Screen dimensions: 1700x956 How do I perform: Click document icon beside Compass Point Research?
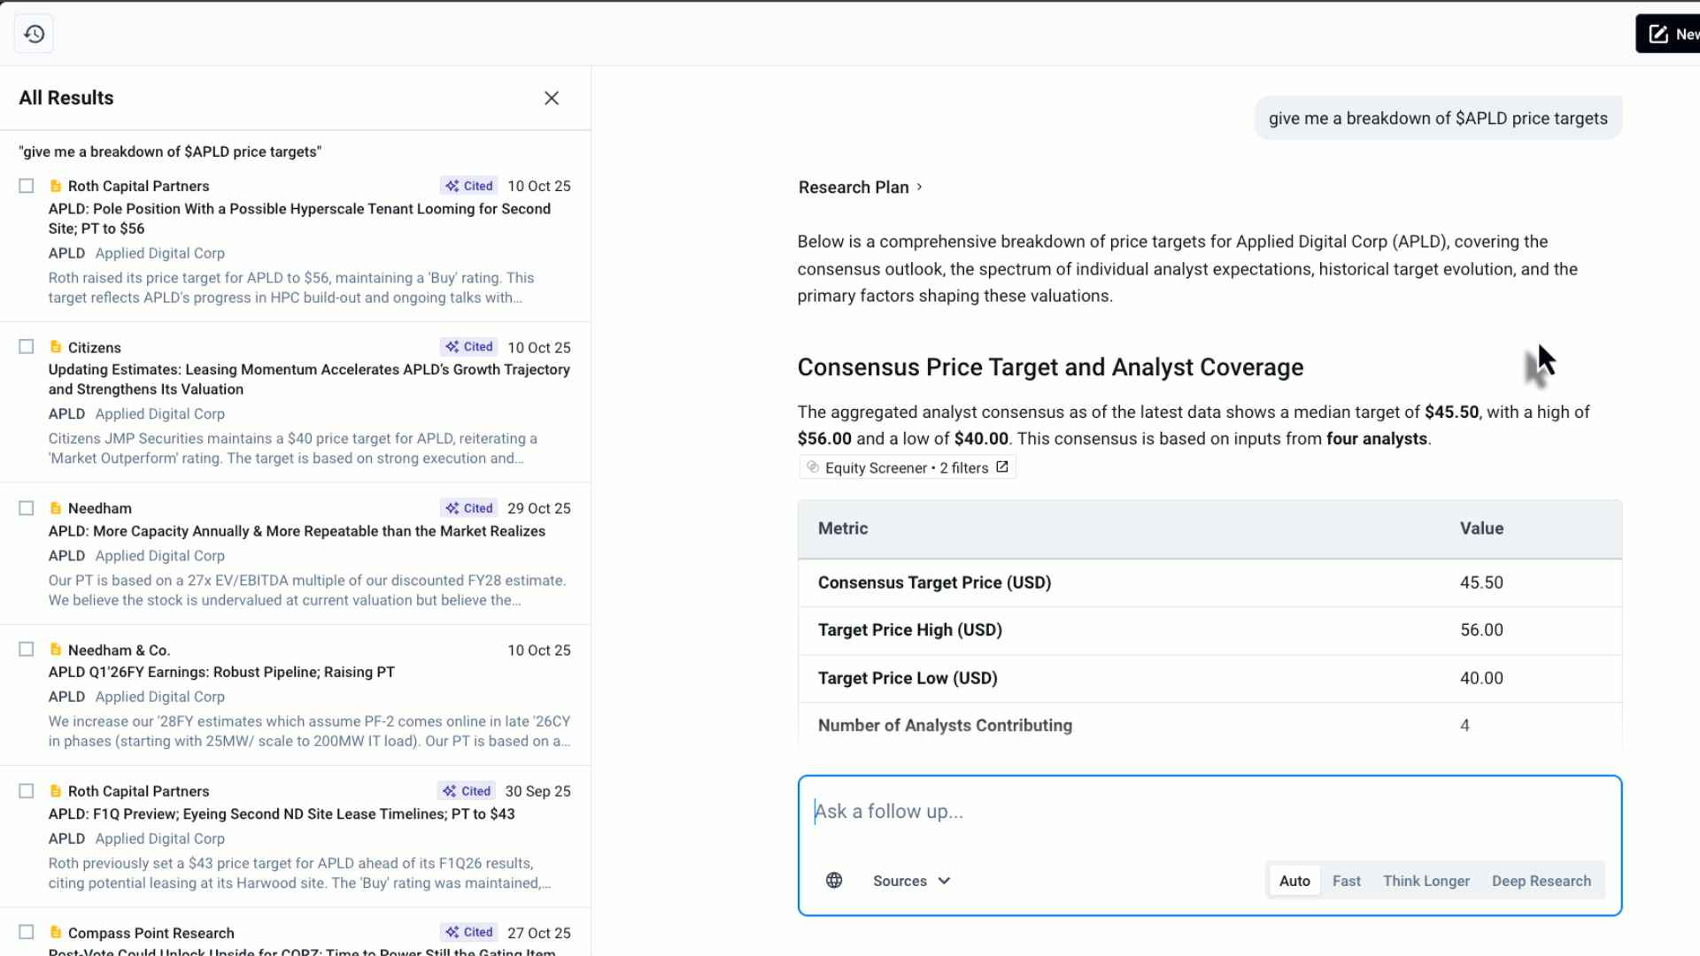pos(56,932)
